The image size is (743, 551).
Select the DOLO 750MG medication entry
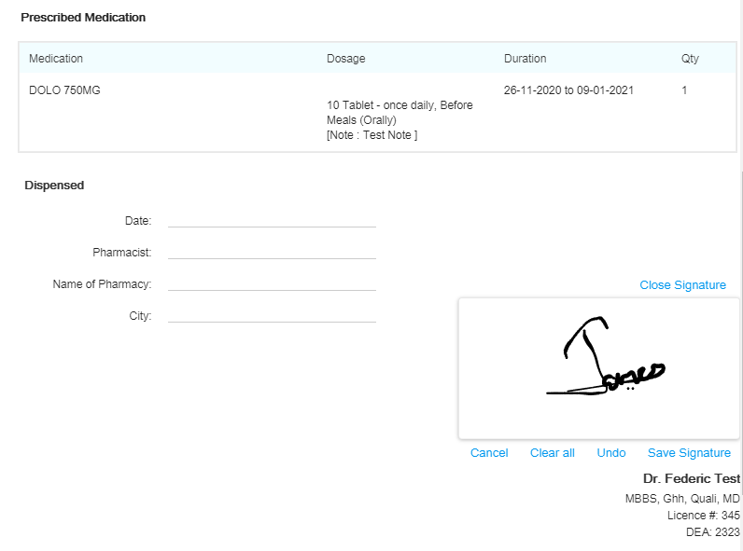[x=64, y=90]
